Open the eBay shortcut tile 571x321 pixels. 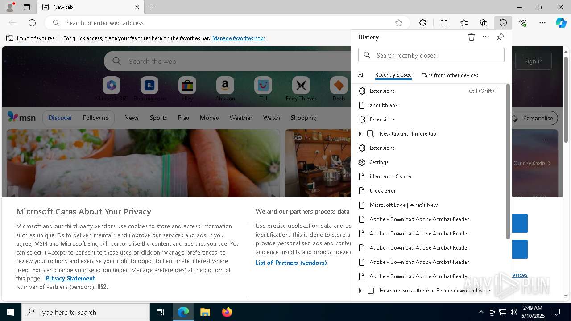click(187, 89)
